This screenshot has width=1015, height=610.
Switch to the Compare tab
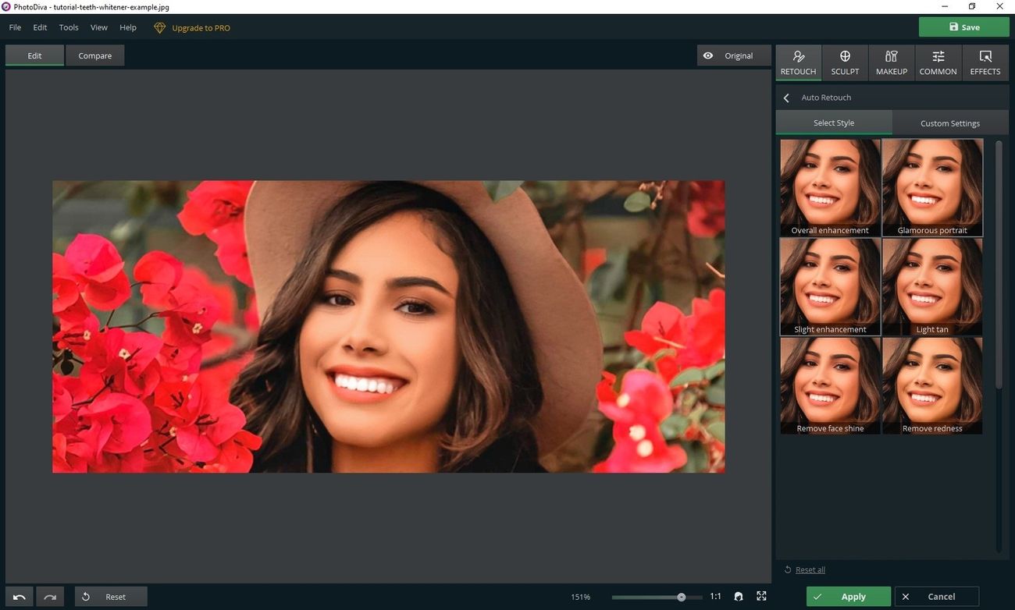pos(94,56)
